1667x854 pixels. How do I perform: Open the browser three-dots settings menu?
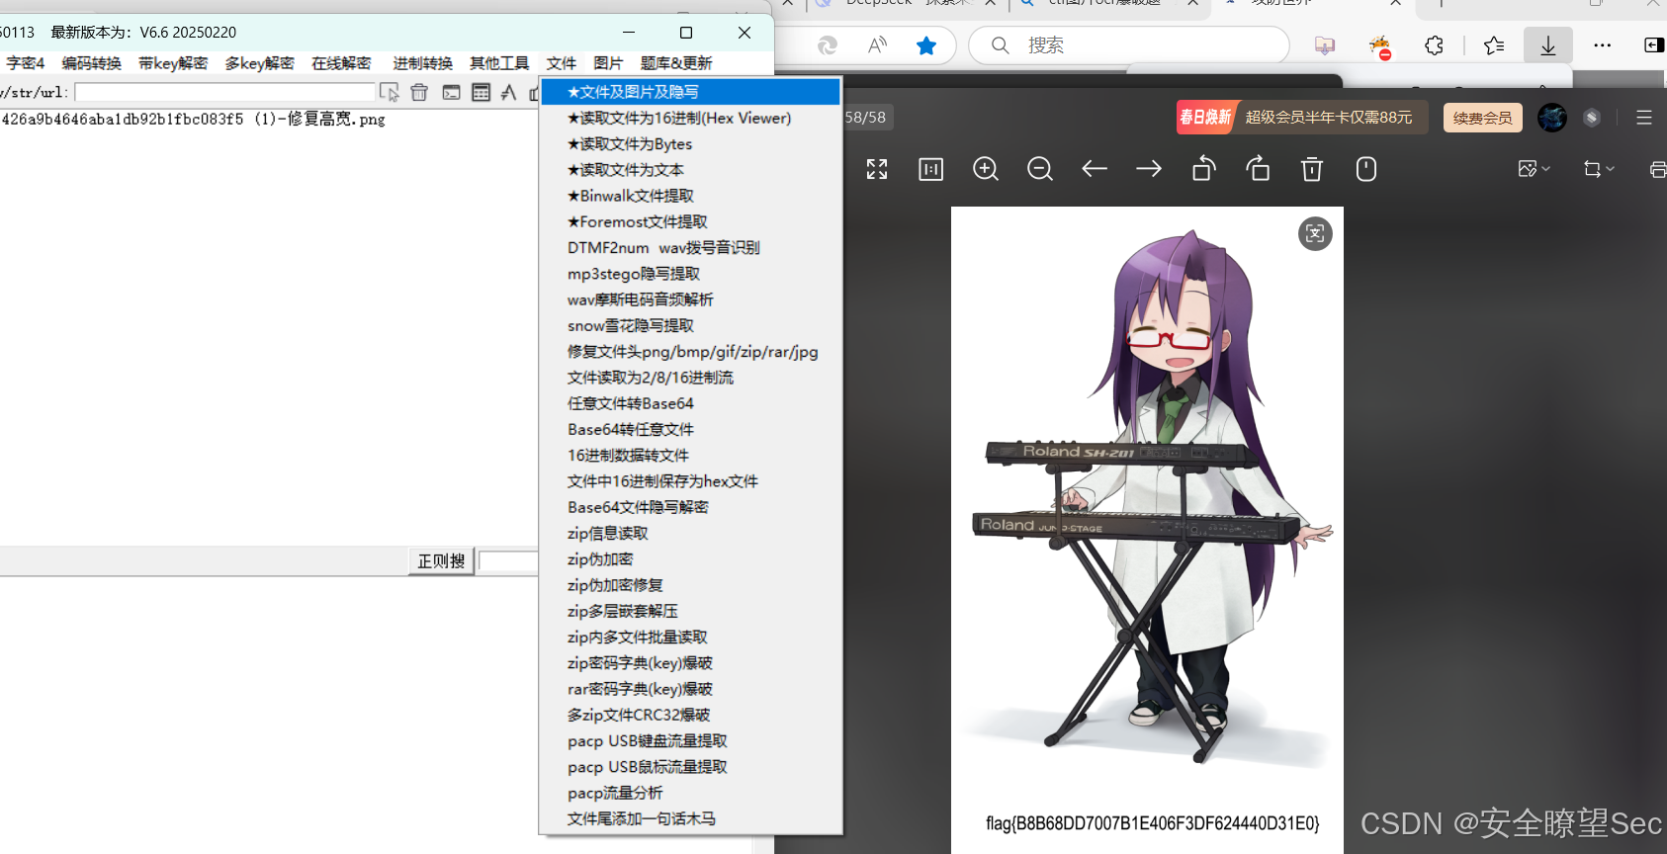tap(1603, 45)
